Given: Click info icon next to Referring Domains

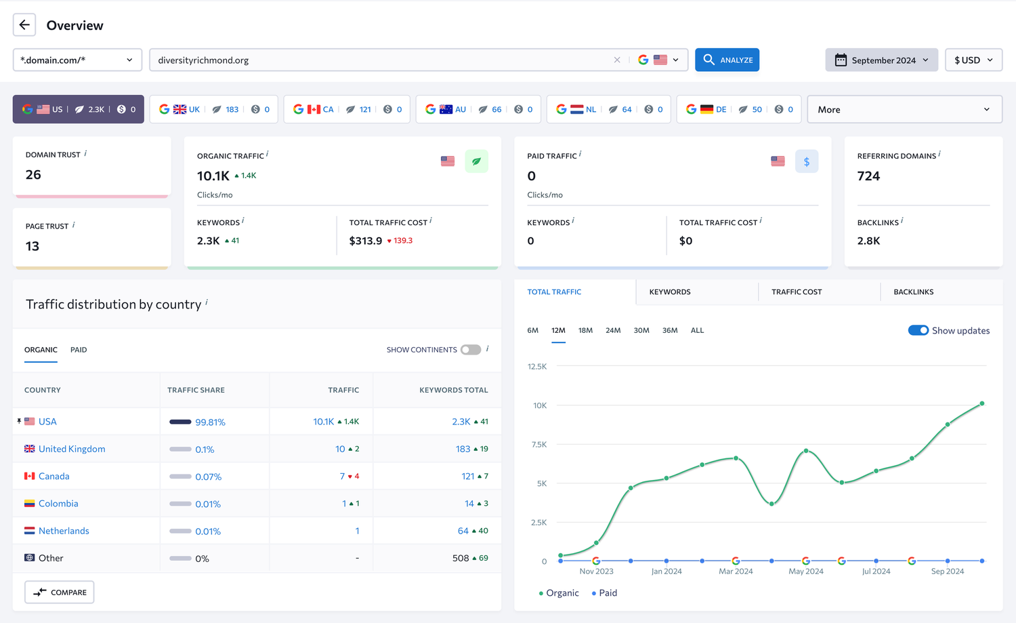Looking at the screenshot, I should [939, 155].
